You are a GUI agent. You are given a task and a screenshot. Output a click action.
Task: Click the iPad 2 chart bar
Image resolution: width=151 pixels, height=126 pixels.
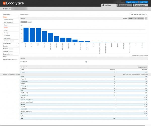tap(38, 35)
